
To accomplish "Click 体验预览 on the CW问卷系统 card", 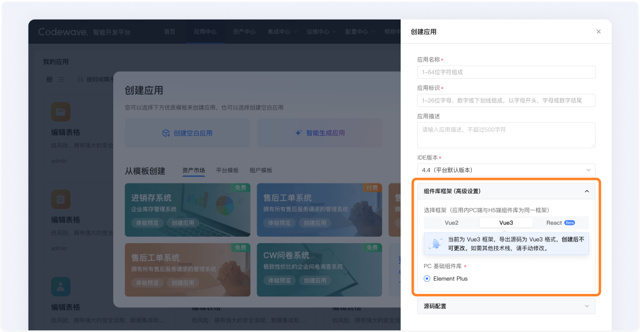I will [279, 283].
